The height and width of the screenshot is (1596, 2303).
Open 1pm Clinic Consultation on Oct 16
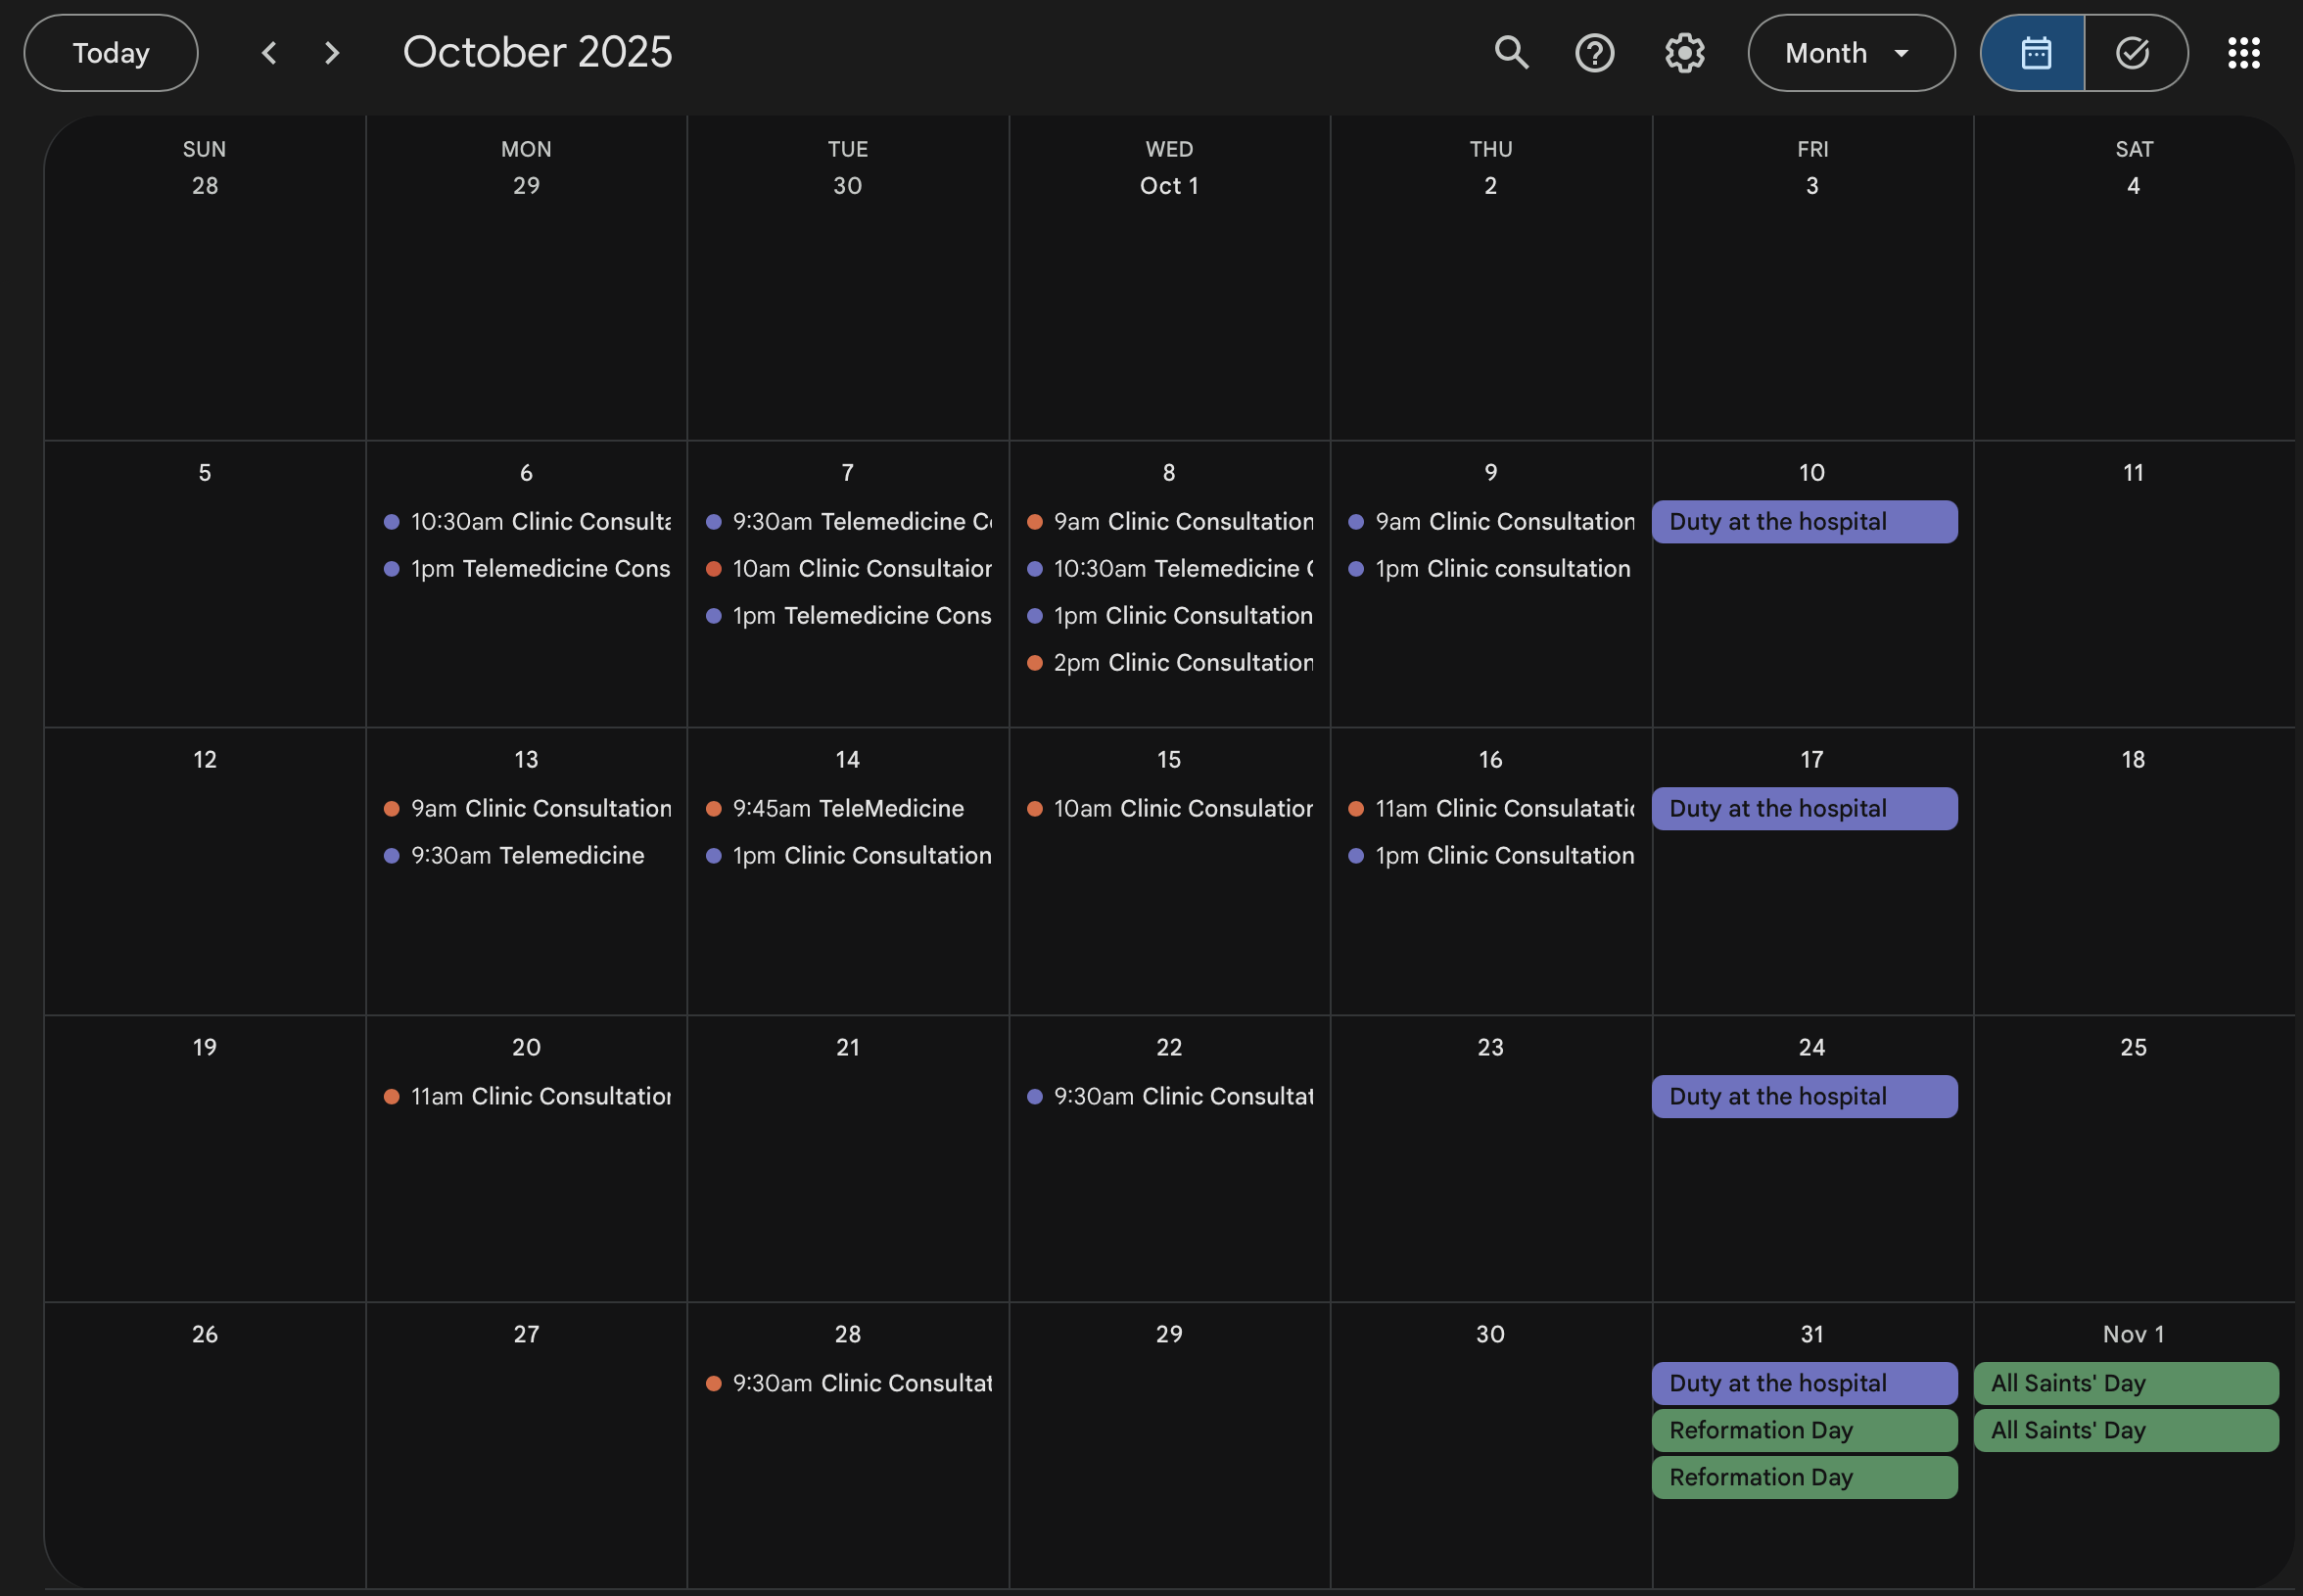tap(1491, 856)
